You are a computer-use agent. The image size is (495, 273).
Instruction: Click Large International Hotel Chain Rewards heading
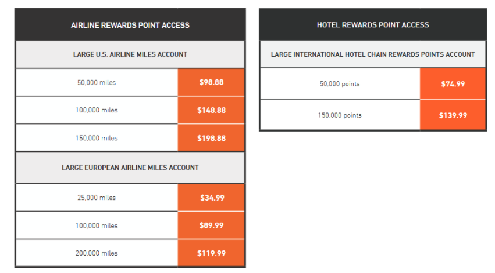[373, 54]
